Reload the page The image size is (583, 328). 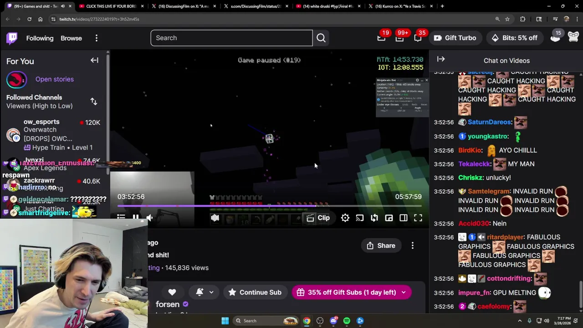click(29, 19)
